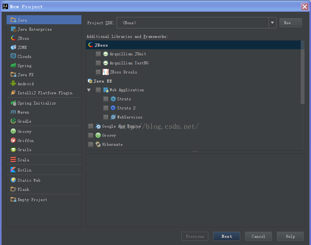Tick Google App Engine checkbox
The width and height of the screenshot is (311, 245).
tap(91, 126)
